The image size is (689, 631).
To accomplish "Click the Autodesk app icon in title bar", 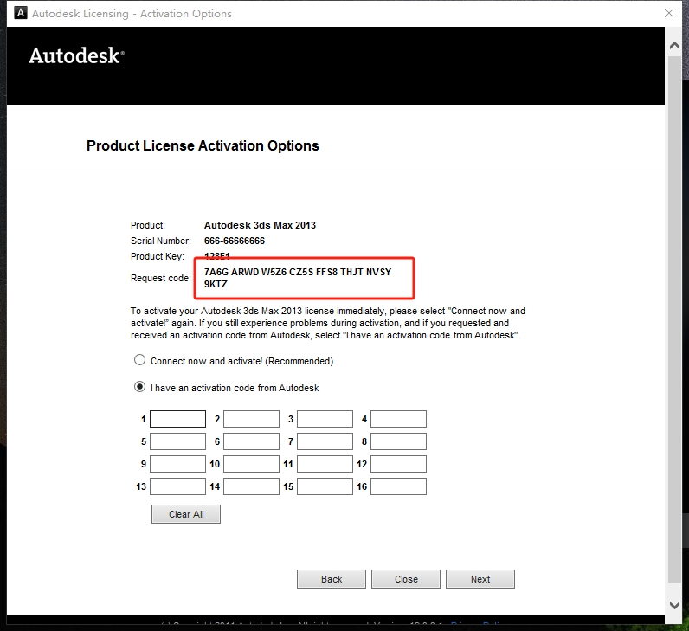I will coord(16,14).
